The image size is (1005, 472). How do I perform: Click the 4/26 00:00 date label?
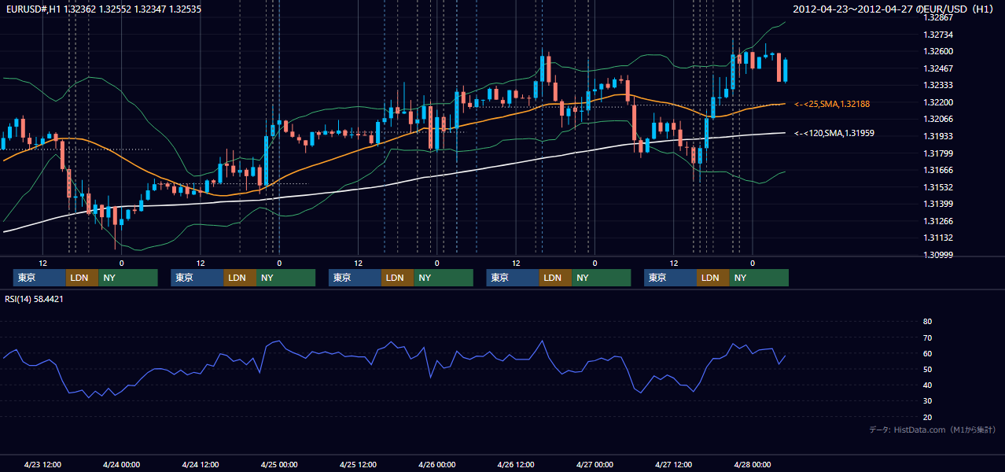(436, 464)
